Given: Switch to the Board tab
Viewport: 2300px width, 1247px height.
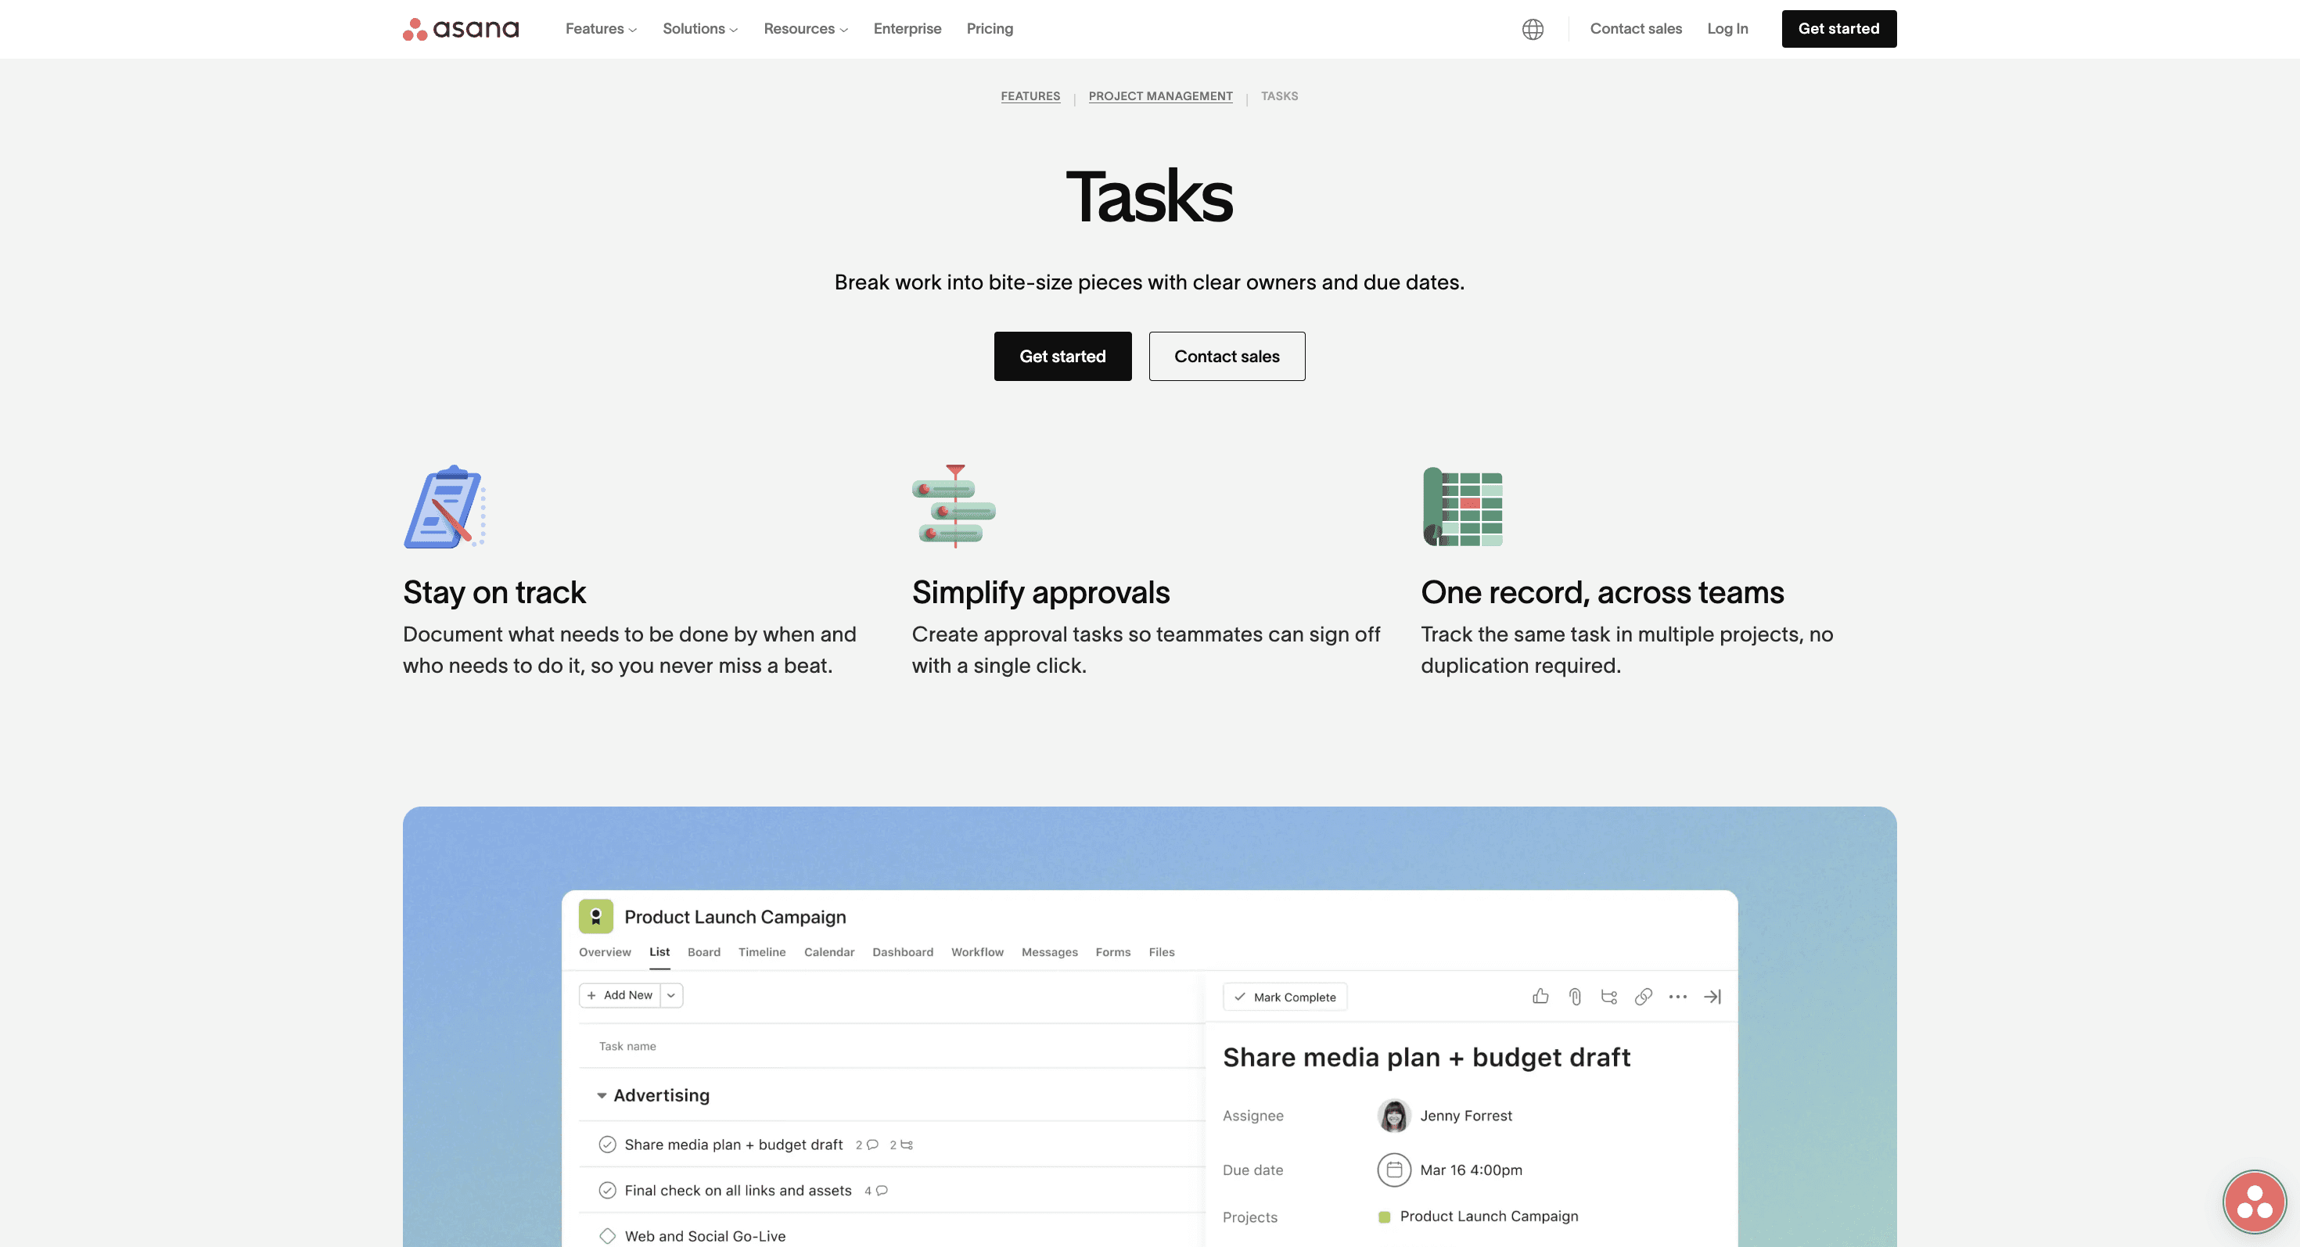Looking at the screenshot, I should click(703, 951).
